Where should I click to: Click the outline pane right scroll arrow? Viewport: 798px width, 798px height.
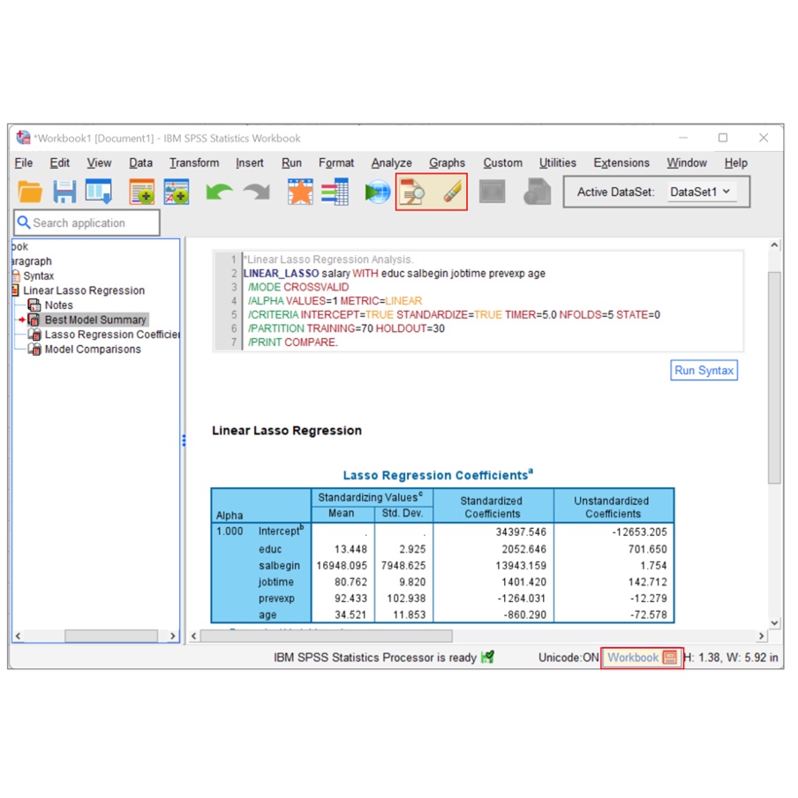[x=172, y=636]
